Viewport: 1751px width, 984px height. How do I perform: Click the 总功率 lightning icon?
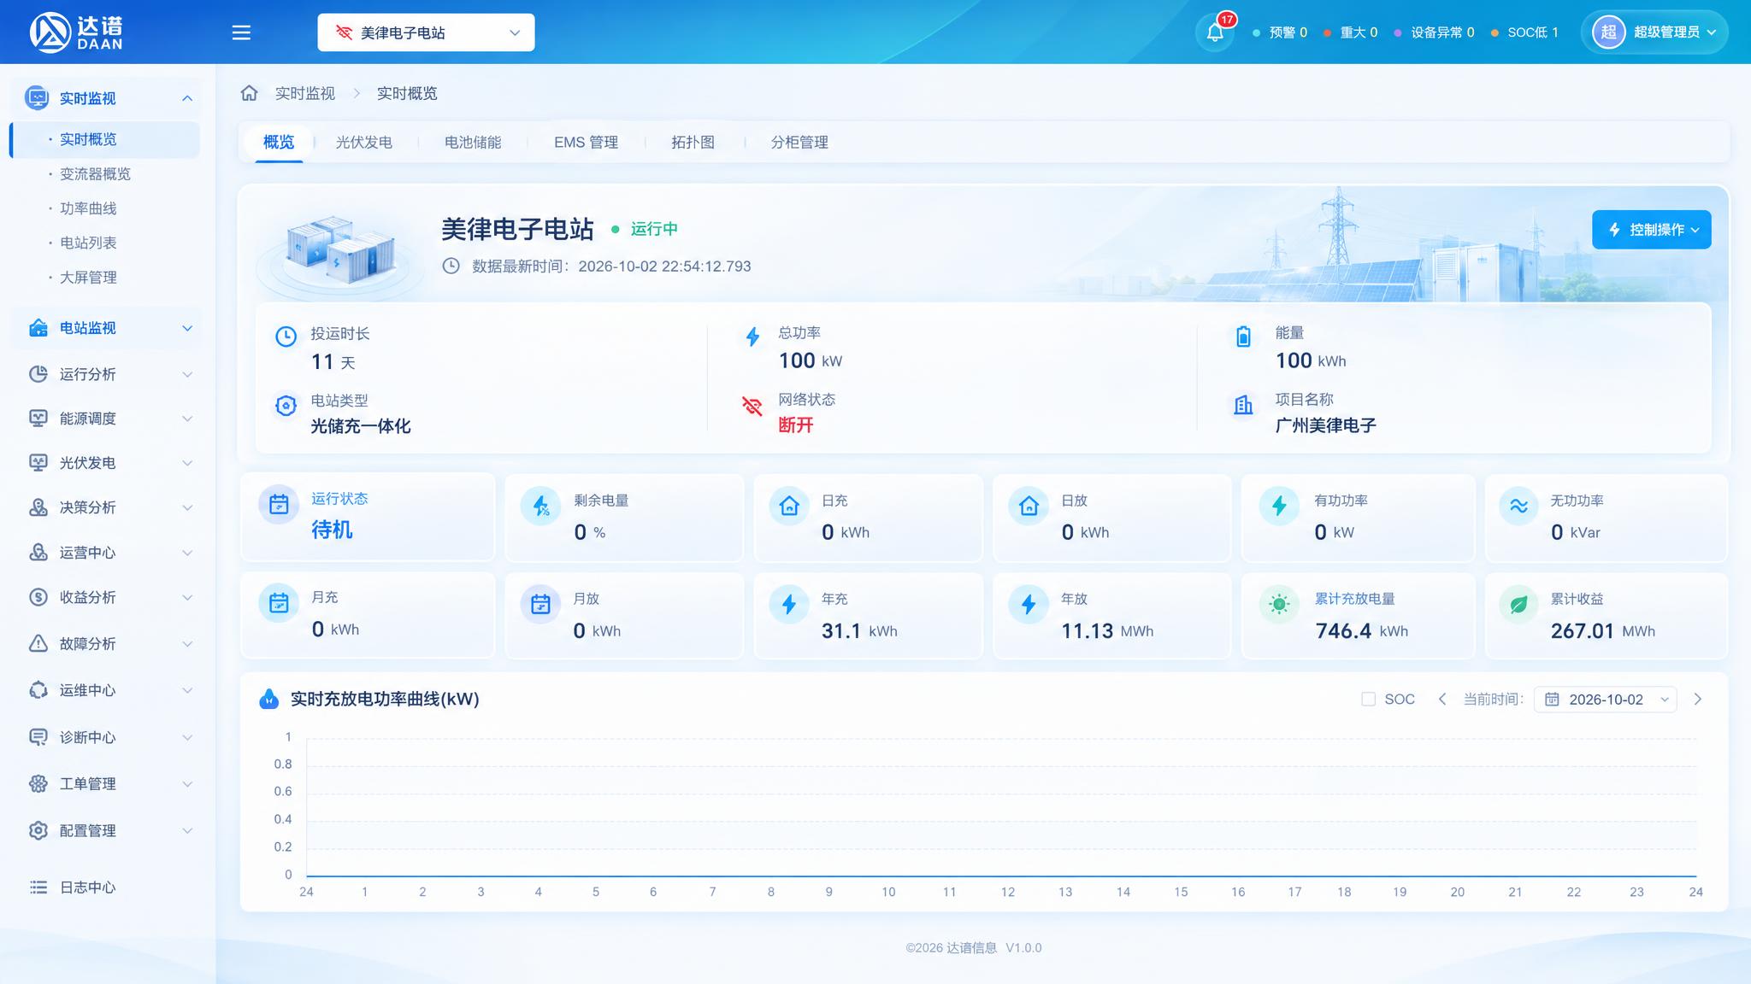752,337
